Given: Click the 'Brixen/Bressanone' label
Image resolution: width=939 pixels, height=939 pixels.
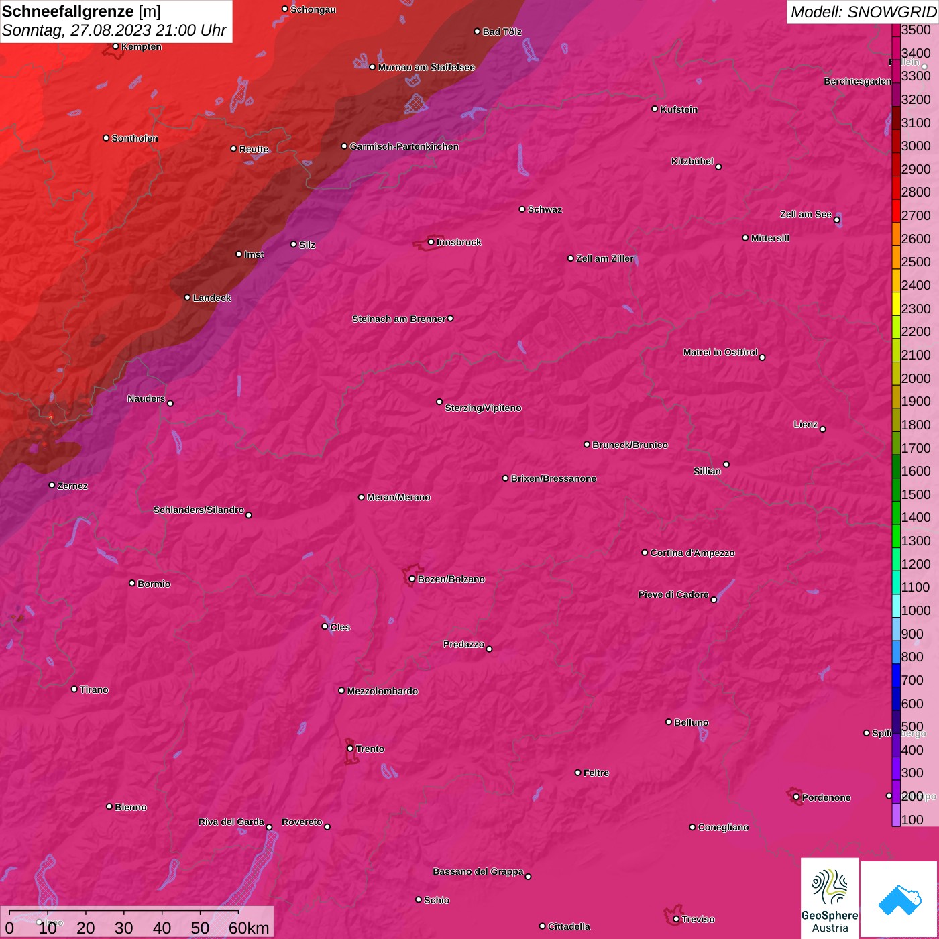Looking at the screenshot, I should tap(553, 478).
